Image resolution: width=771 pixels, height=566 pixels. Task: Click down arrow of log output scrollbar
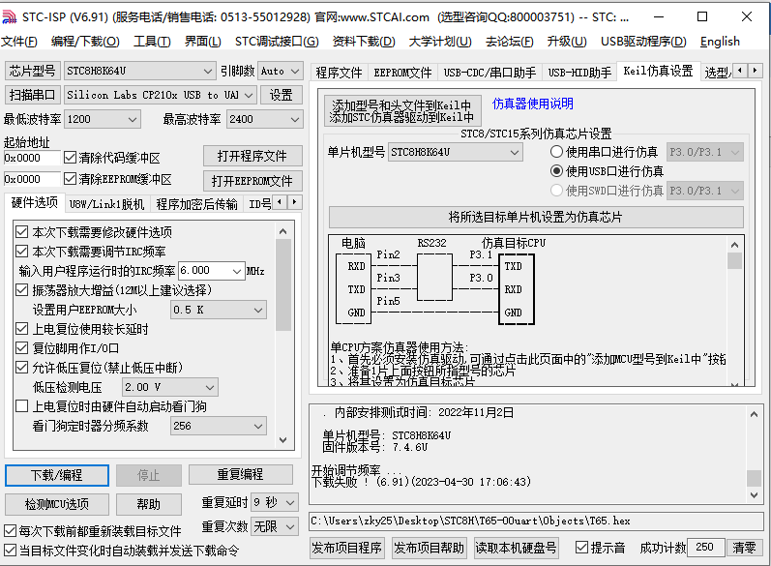pos(754,494)
